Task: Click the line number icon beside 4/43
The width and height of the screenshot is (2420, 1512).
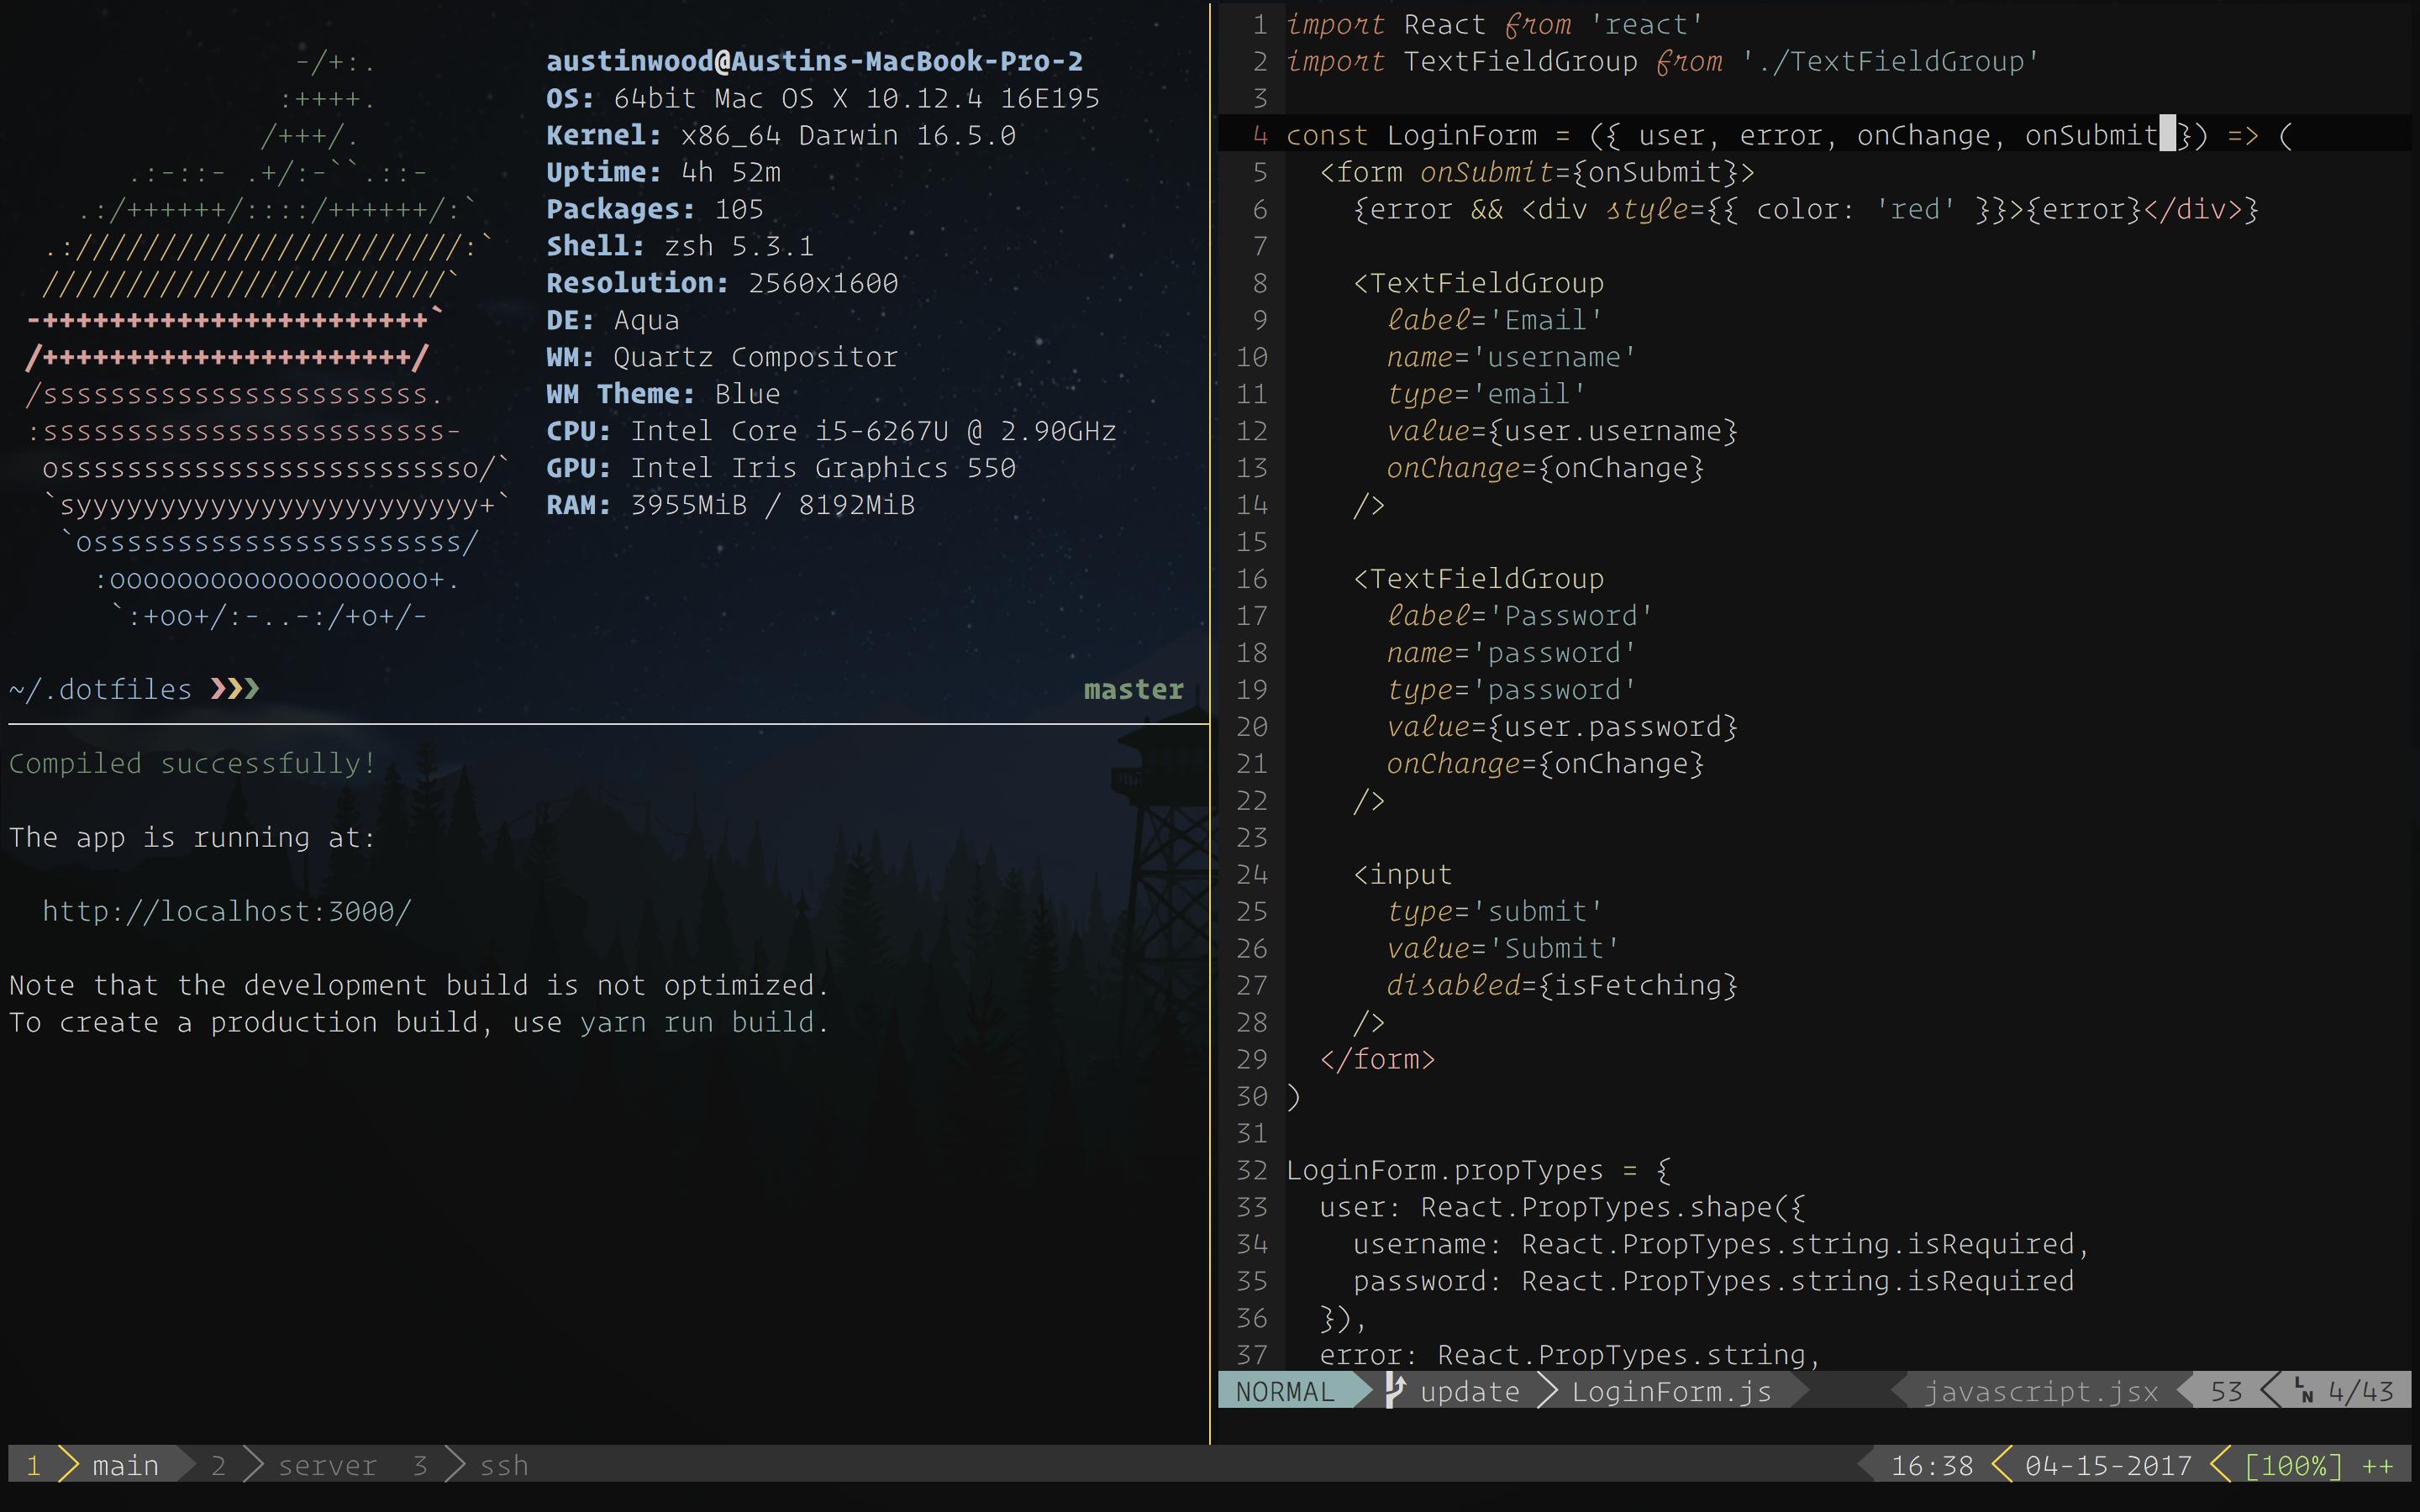Action: (x=2304, y=1391)
